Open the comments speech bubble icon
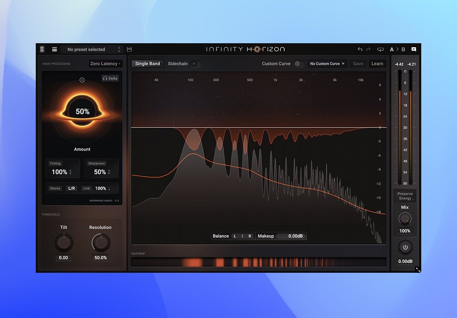Viewport: 457px width, 318px height. click(x=414, y=49)
